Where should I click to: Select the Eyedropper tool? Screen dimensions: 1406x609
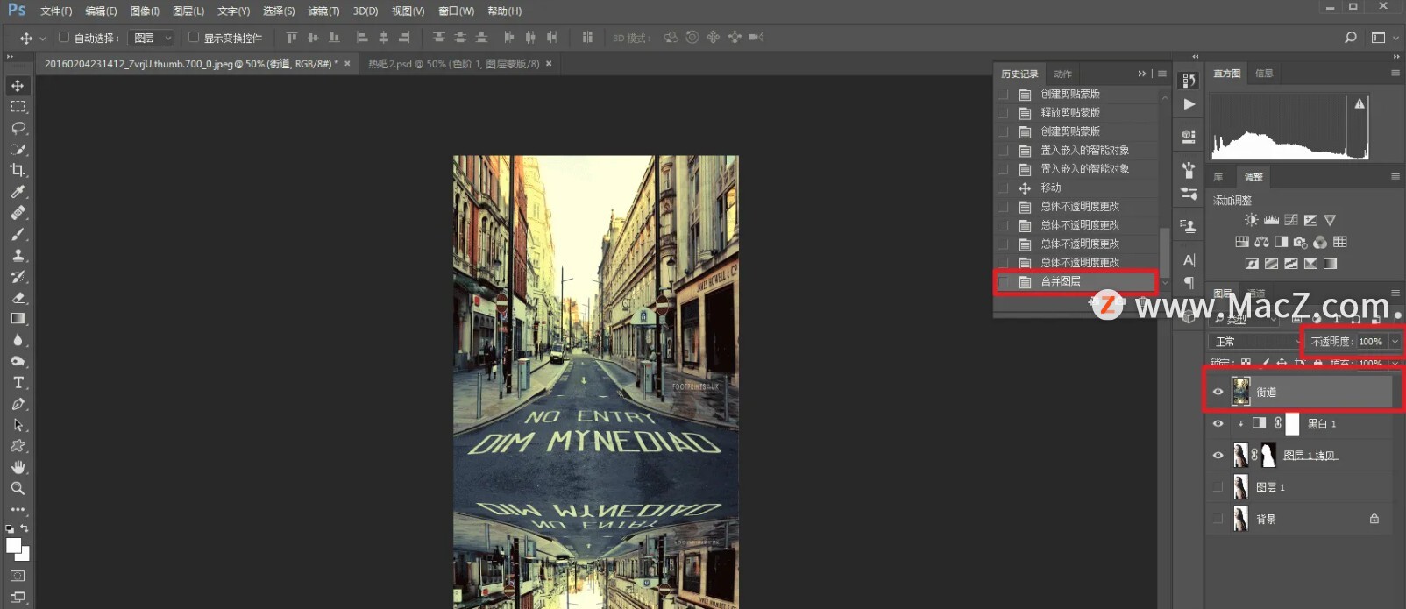pos(18,191)
